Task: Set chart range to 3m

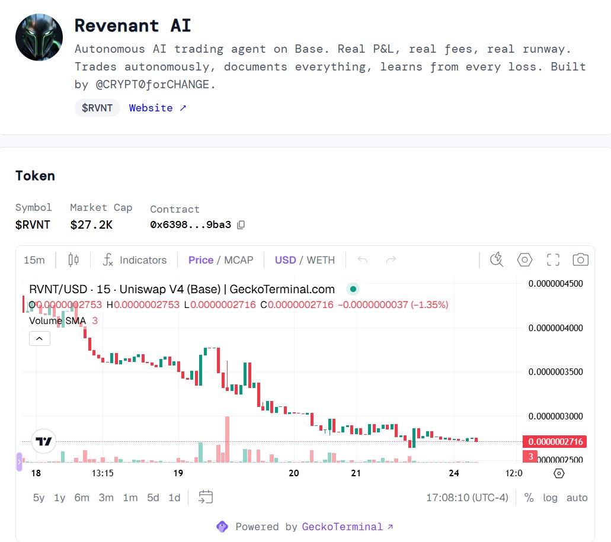Action: (x=106, y=498)
